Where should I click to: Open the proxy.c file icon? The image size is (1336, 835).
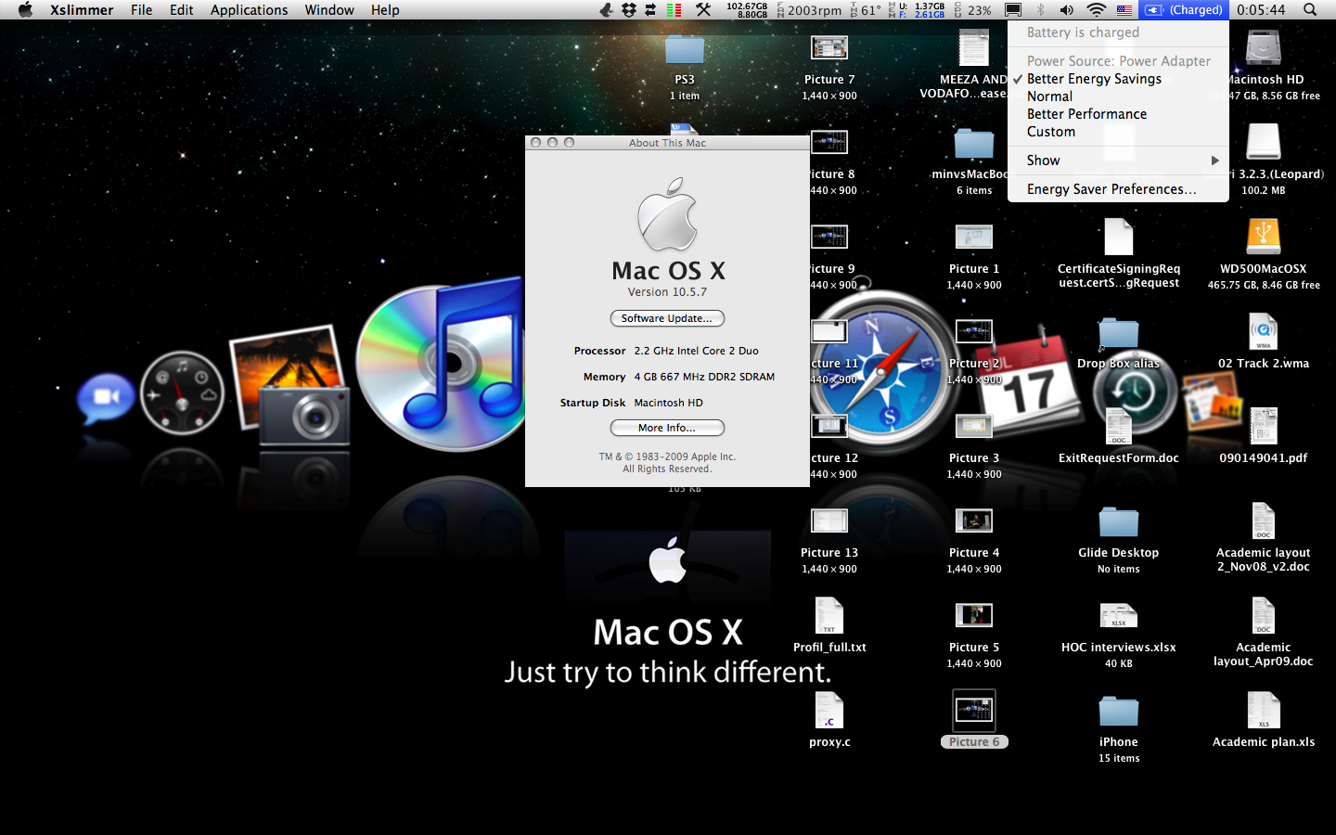click(x=829, y=712)
